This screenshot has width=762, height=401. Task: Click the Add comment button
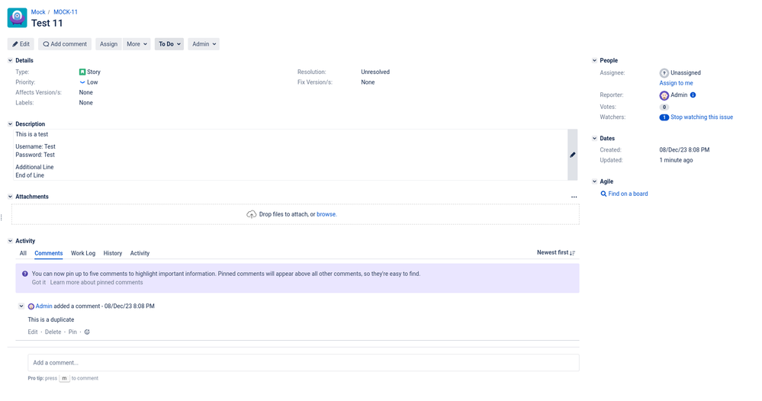pyautogui.click(x=65, y=44)
